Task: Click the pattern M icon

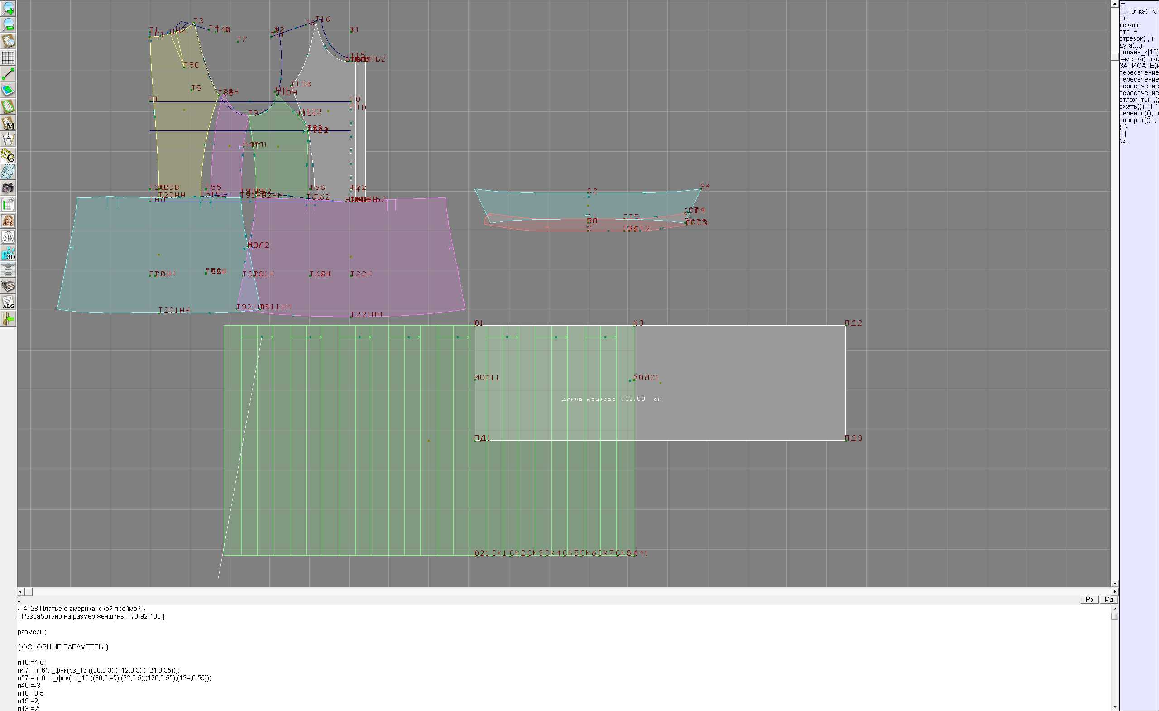Action: click(x=8, y=123)
